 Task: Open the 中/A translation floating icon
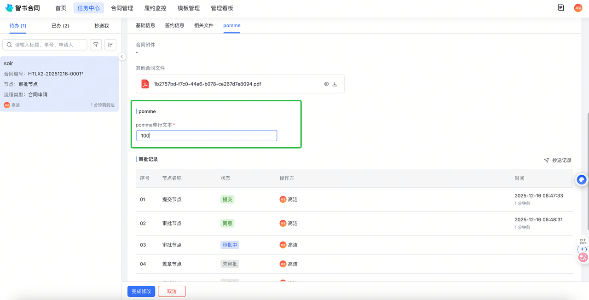pos(582,257)
